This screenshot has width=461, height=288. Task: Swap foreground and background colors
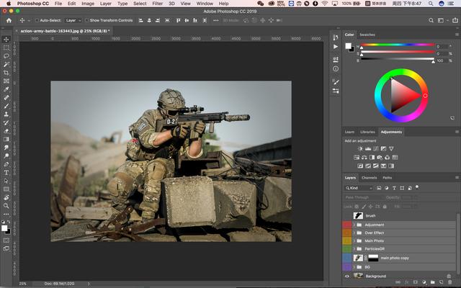pos(9,222)
